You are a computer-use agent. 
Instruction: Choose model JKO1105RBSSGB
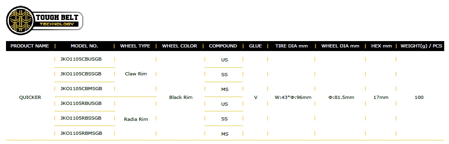click(x=81, y=118)
